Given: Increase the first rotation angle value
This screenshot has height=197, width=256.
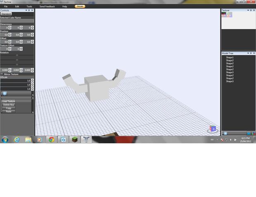Looking at the screenshot, I should 10,69.
